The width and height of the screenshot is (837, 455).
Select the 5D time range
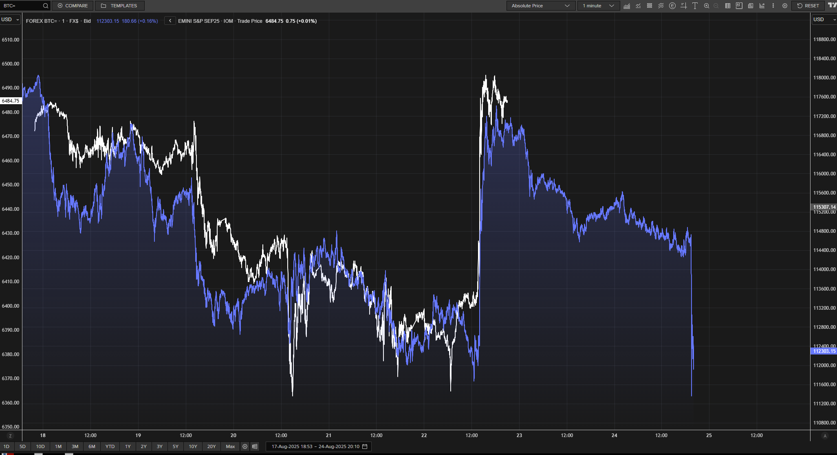(x=22, y=446)
